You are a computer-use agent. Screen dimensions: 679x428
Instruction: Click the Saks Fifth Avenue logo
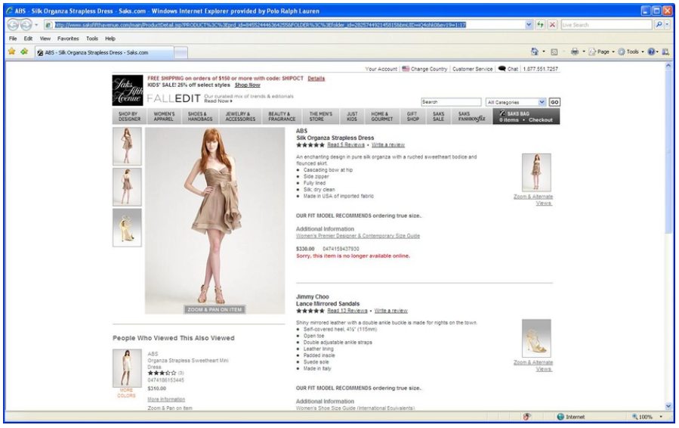click(x=128, y=90)
